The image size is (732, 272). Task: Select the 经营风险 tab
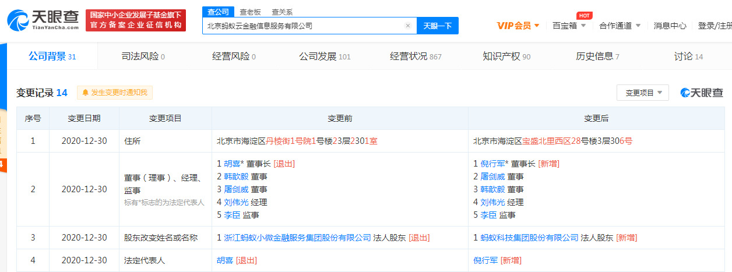[x=234, y=56]
